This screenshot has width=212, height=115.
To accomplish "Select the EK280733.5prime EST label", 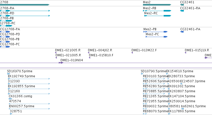I will (181, 76).
